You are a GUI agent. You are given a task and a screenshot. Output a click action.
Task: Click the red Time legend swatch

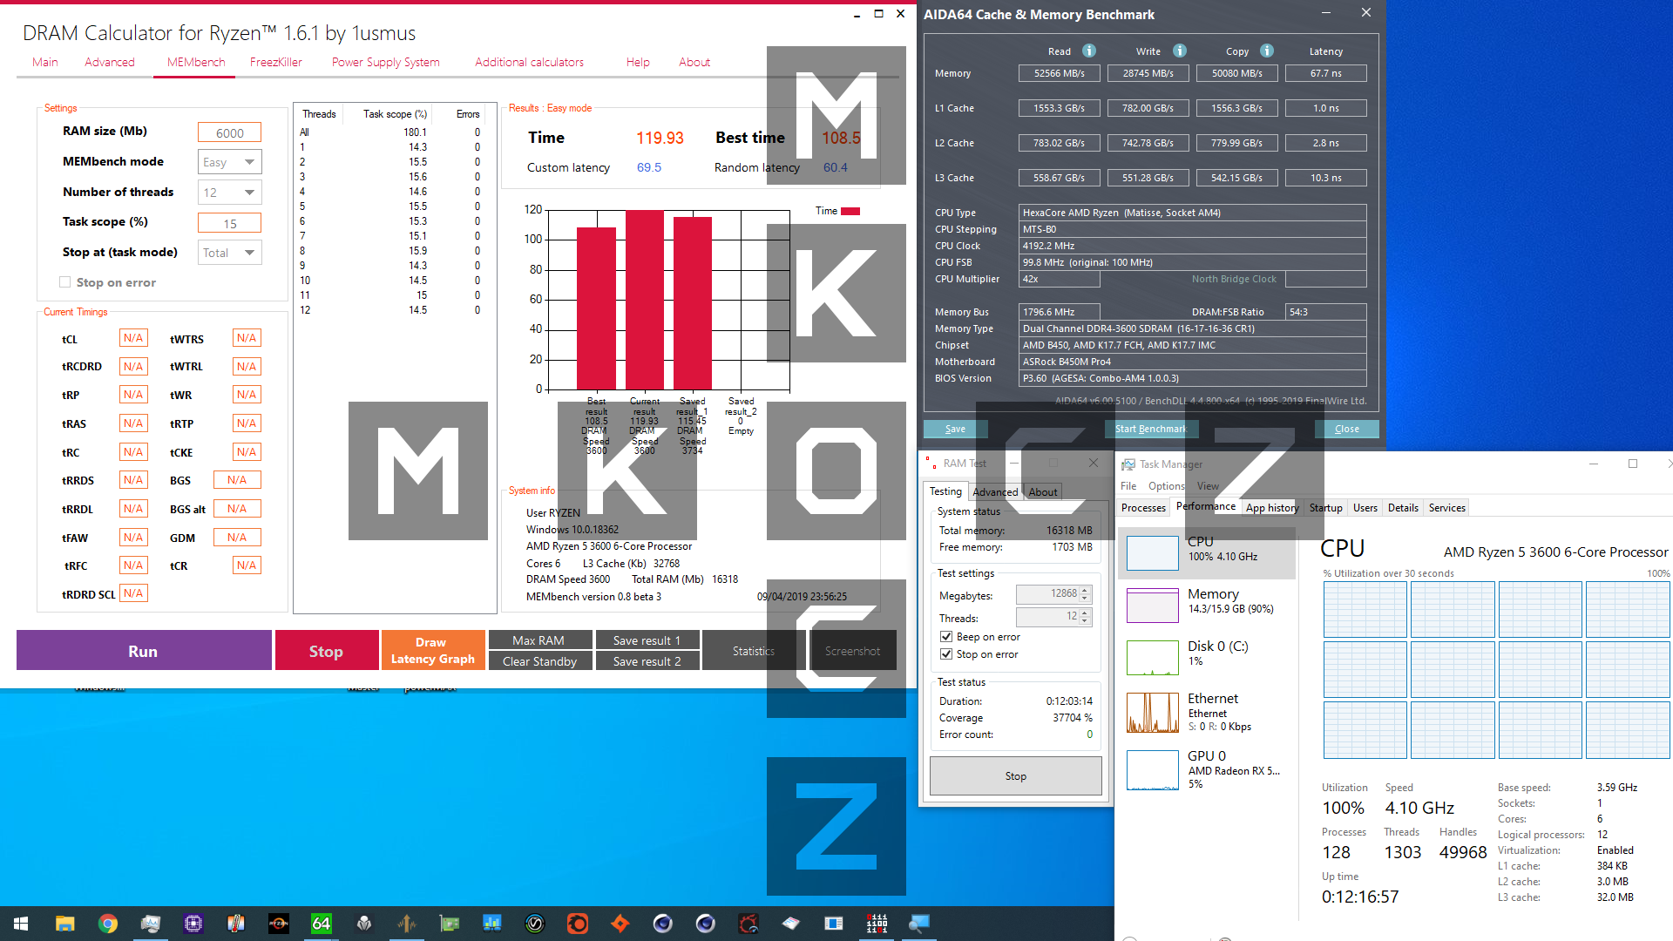[x=850, y=211]
